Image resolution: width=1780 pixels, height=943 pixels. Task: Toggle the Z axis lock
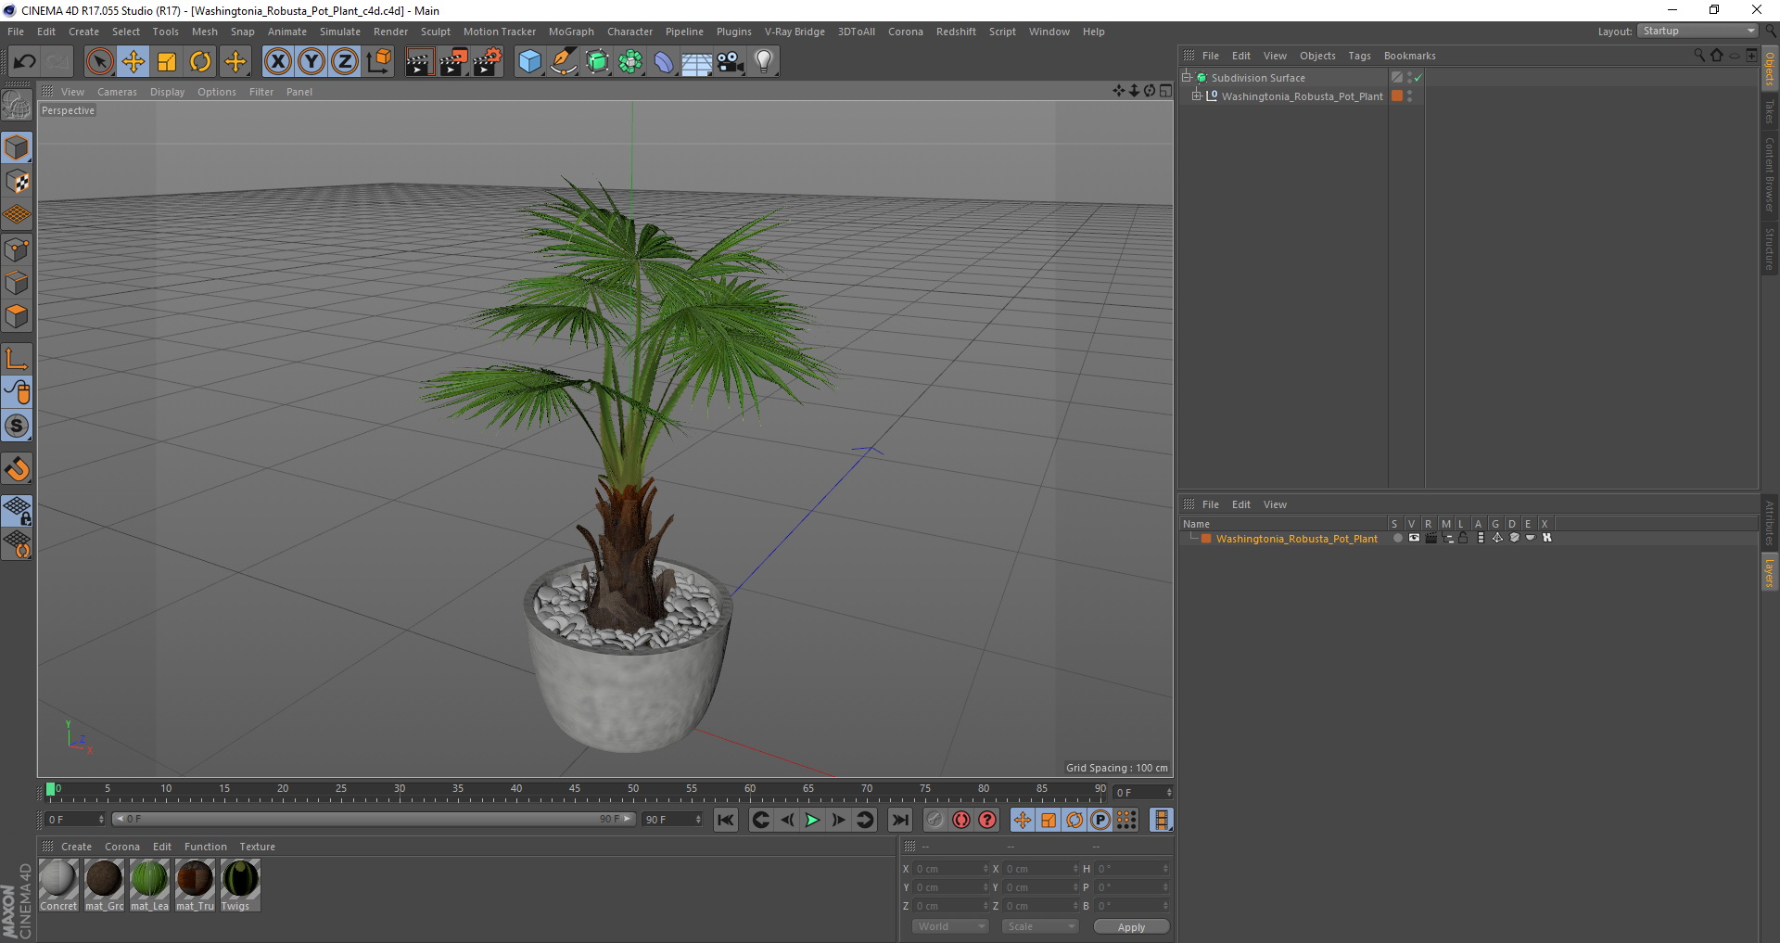point(345,62)
